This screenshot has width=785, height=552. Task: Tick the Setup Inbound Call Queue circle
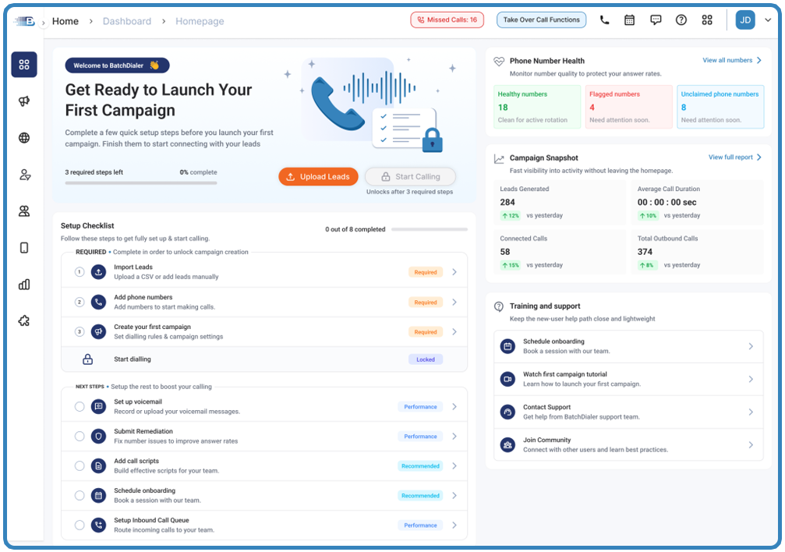tap(80, 525)
